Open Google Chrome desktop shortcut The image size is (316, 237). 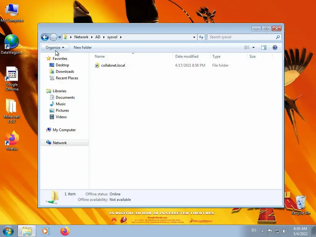[12, 79]
